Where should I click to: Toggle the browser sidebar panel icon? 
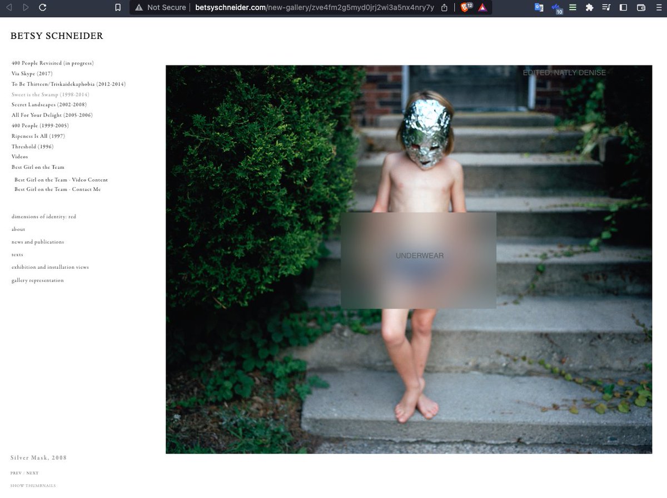click(624, 8)
